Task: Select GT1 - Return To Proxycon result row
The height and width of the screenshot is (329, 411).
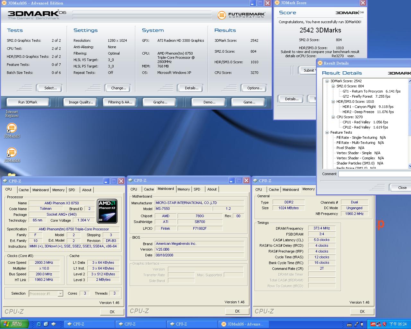Action: pyautogui.click(x=372, y=91)
